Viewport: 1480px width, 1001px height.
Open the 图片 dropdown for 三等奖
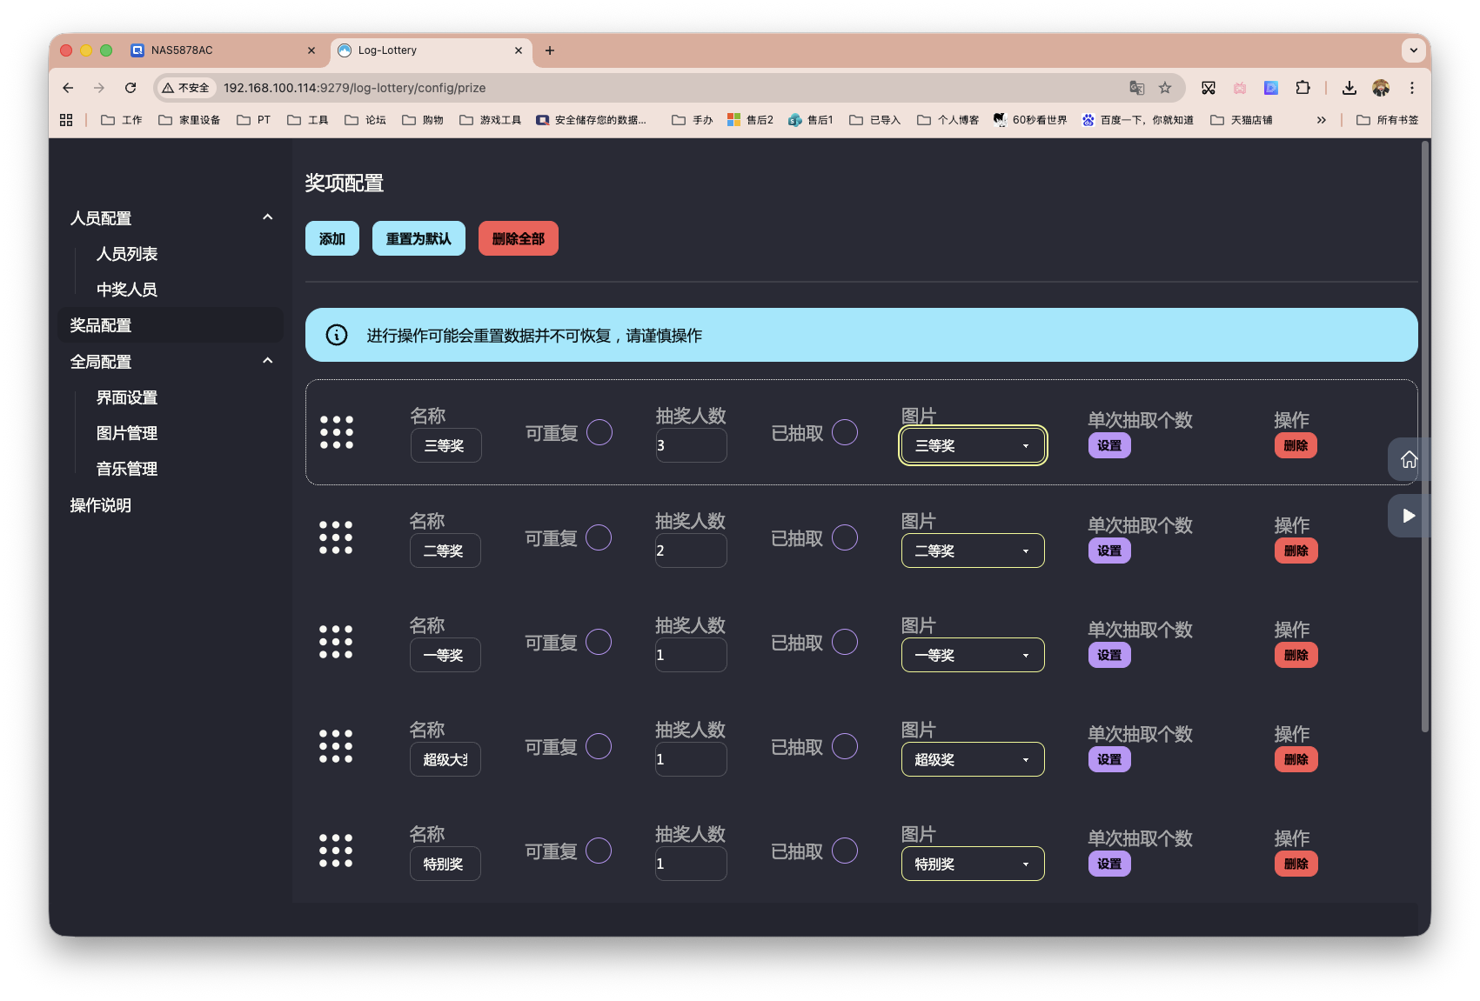pos(972,445)
